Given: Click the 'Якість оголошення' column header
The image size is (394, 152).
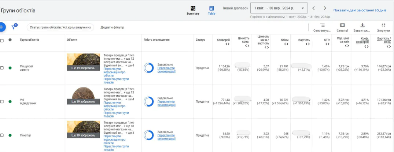Looking at the screenshot, I should pyautogui.click(x=157, y=40).
